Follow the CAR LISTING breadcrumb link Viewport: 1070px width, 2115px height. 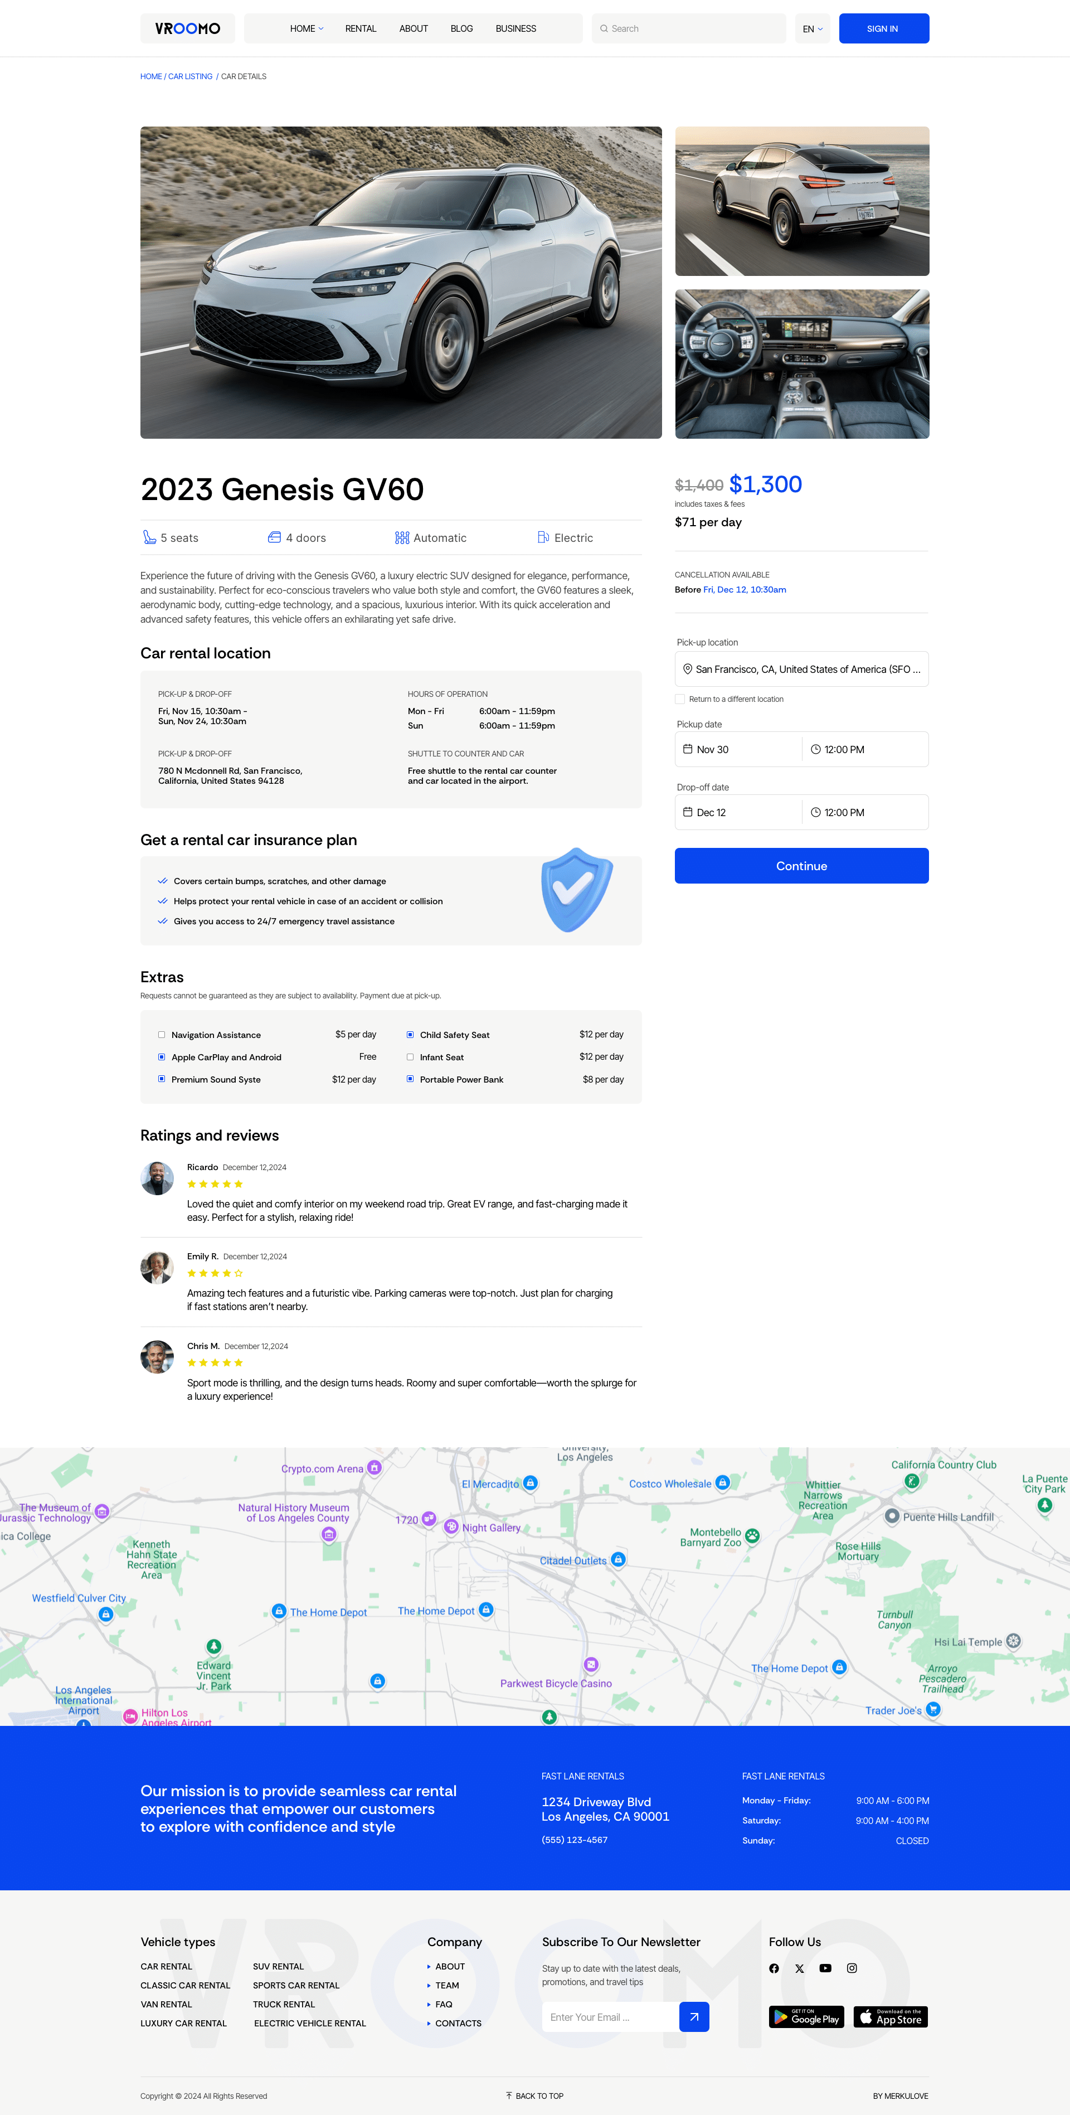tap(189, 76)
